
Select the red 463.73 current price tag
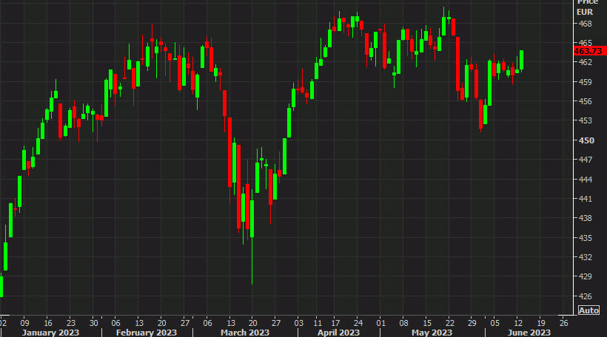point(589,51)
